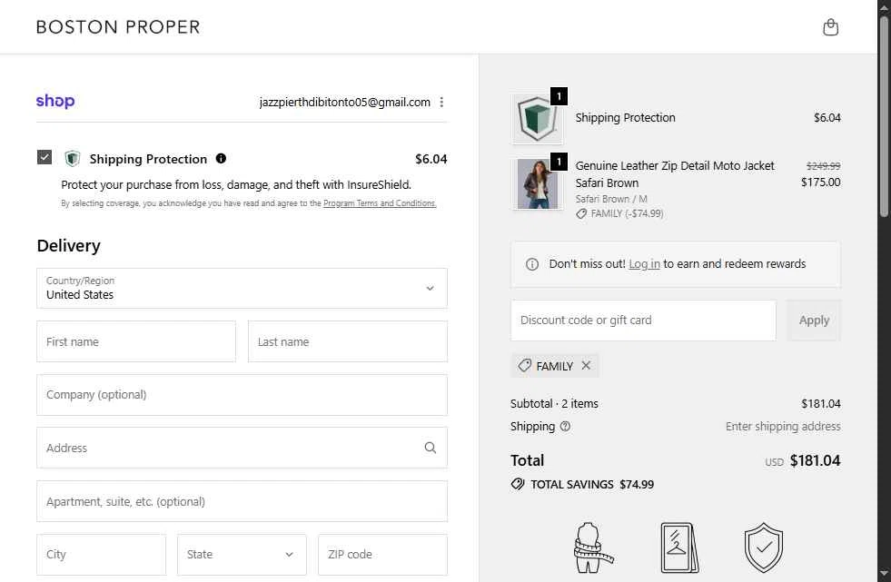Click the address search magnifier icon
This screenshot has width=891, height=582.
[x=431, y=448]
